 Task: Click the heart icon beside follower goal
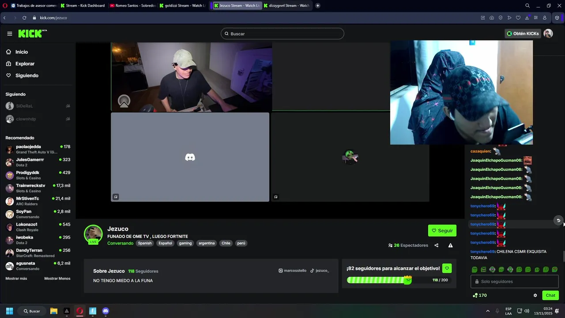click(447, 268)
